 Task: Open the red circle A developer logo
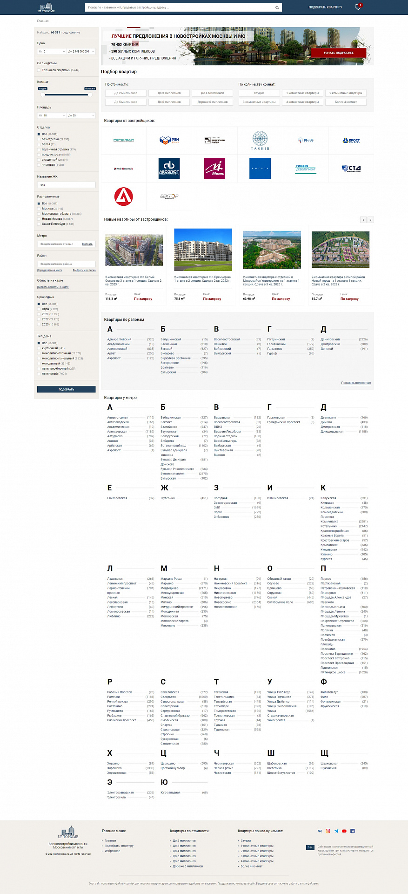[x=123, y=196]
